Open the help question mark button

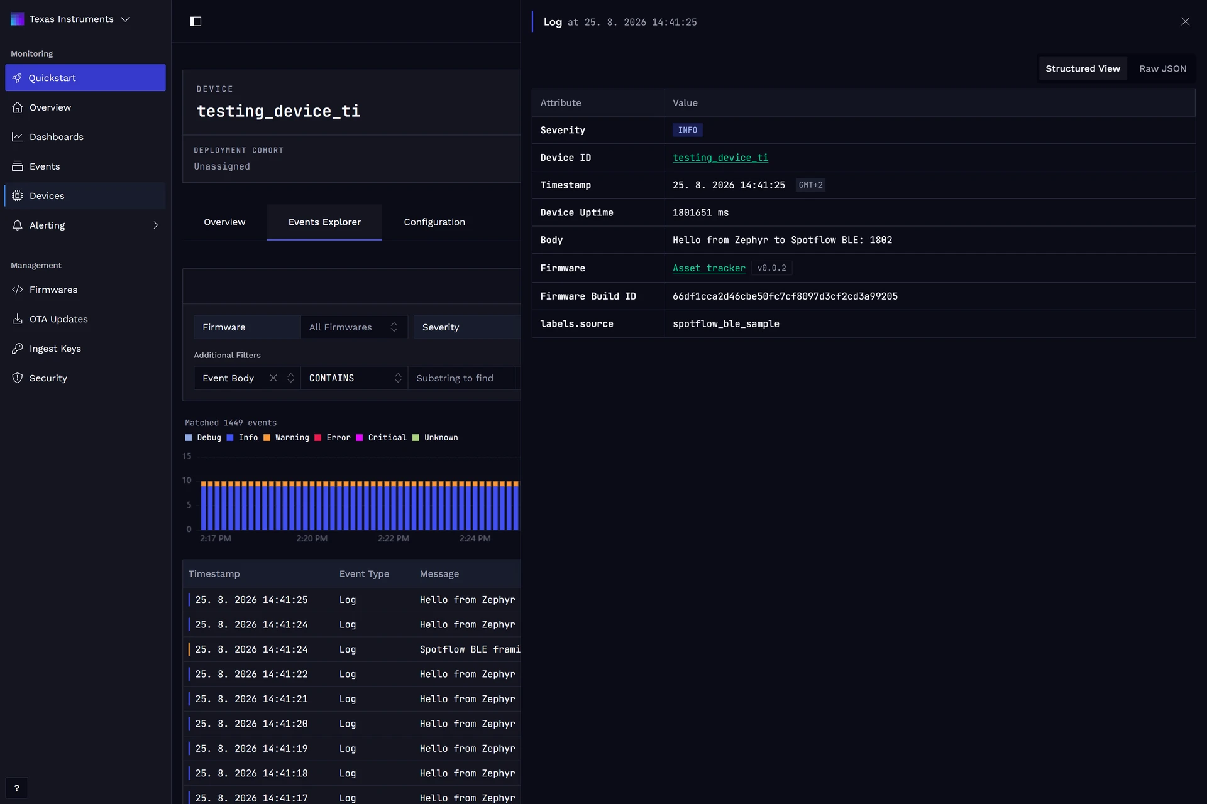pyautogui.click(x=17, y=788)
